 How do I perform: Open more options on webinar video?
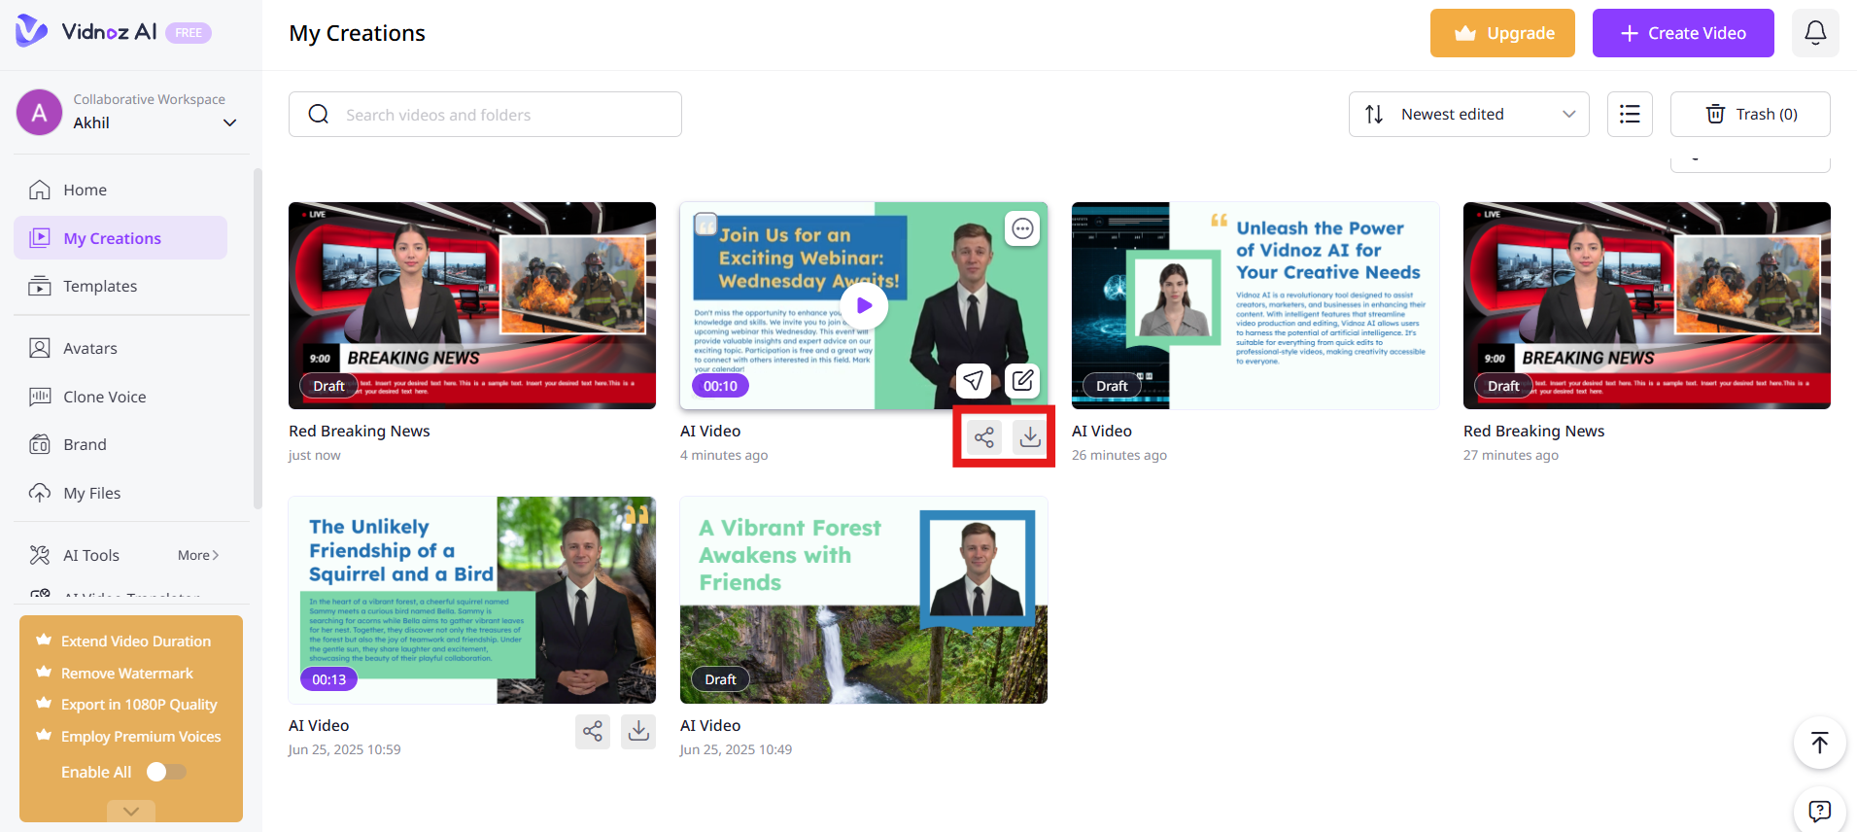coord(1022,228)
